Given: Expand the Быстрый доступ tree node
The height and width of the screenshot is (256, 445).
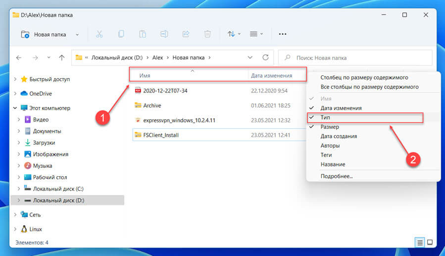Looking at the screenshot, I should (x=15, y=79).
